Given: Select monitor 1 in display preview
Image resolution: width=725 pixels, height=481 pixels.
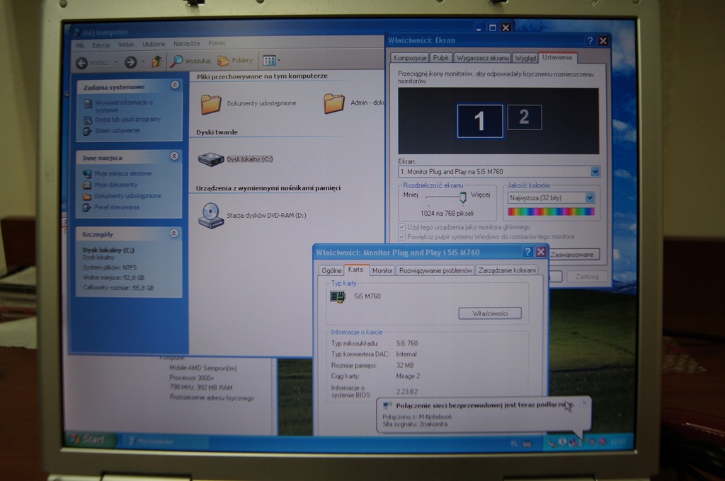Looking at the screenshot, I should pos(479,121).
